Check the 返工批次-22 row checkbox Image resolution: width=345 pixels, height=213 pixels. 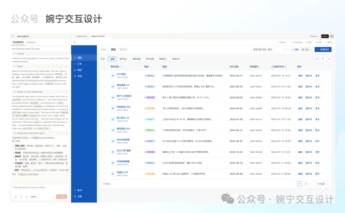104,119
